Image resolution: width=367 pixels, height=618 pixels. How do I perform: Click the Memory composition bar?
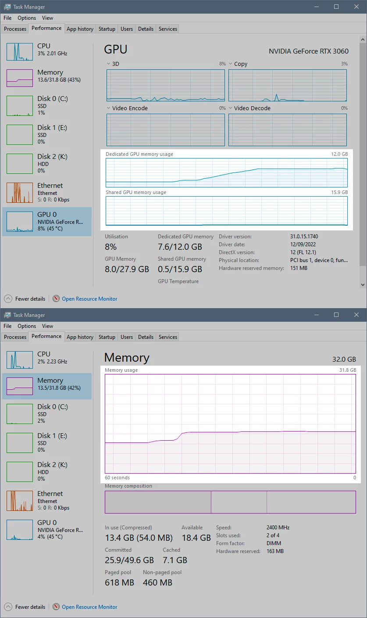tap(230, 502)
